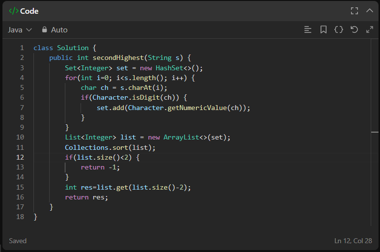
Task: Click the bookmark icon in the editor toolbar
Action: [323, 29]
